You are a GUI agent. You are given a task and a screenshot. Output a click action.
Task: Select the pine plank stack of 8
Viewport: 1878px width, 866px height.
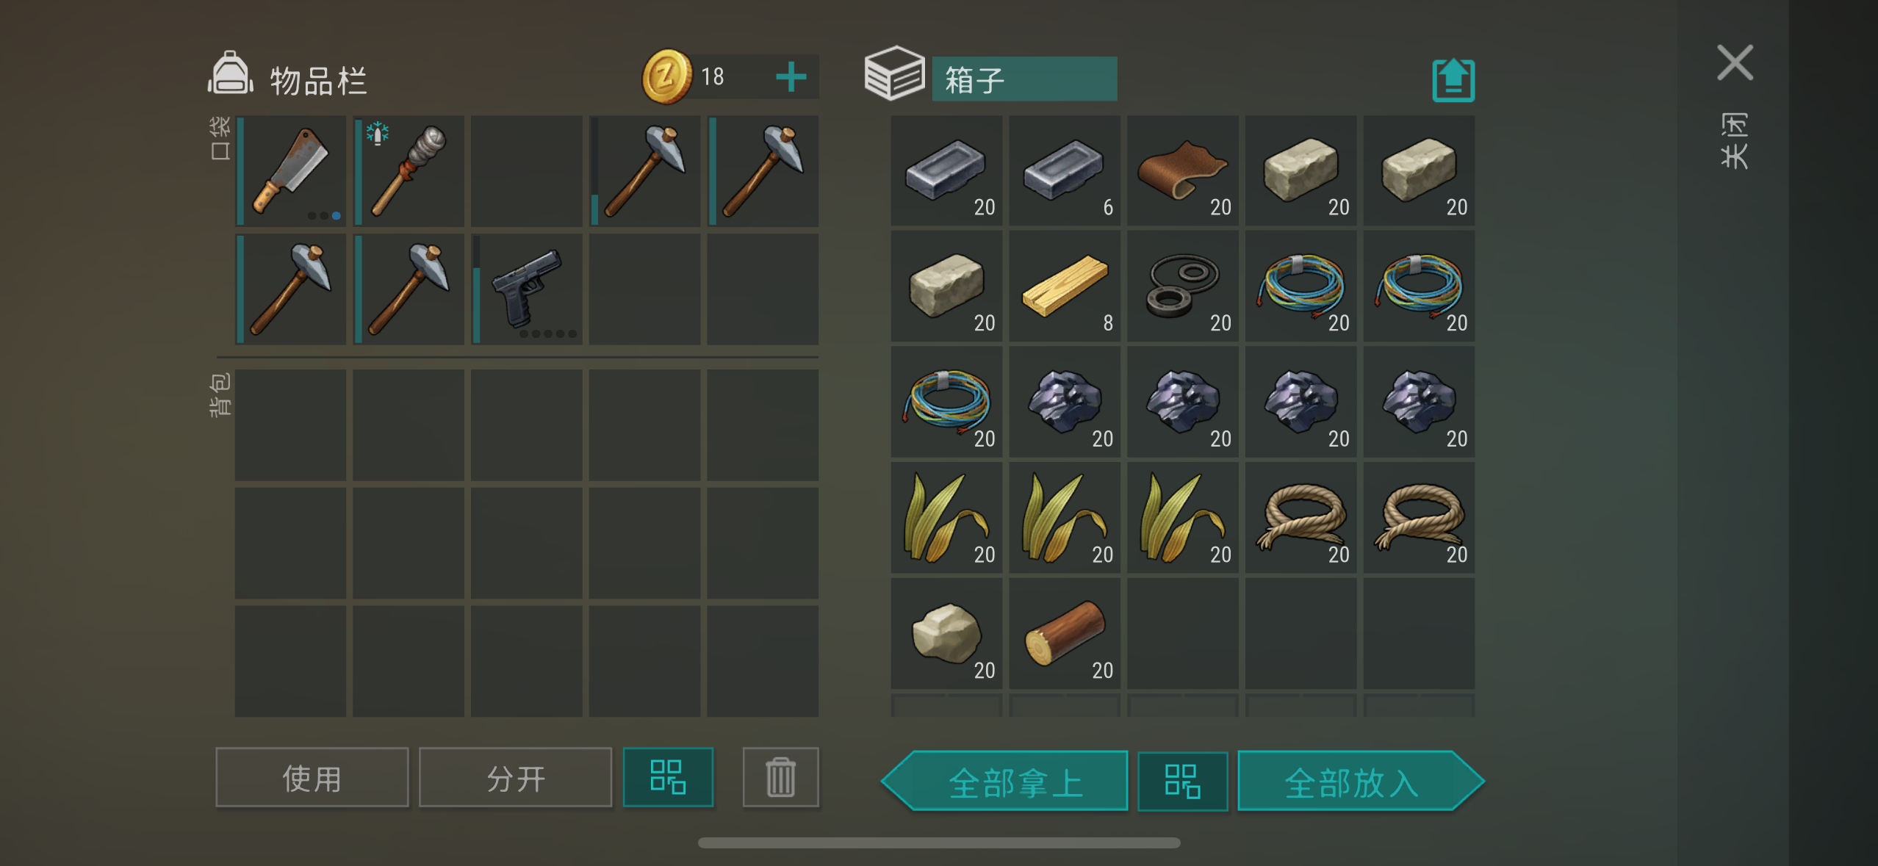1065,286
